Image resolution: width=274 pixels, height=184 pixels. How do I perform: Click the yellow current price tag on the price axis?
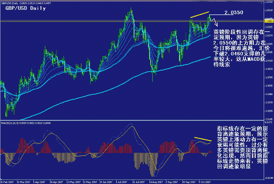click(x=269, y=21)
